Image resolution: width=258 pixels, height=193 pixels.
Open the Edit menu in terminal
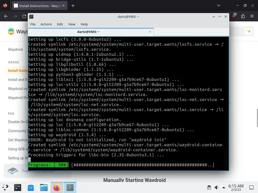click(60, 24)
